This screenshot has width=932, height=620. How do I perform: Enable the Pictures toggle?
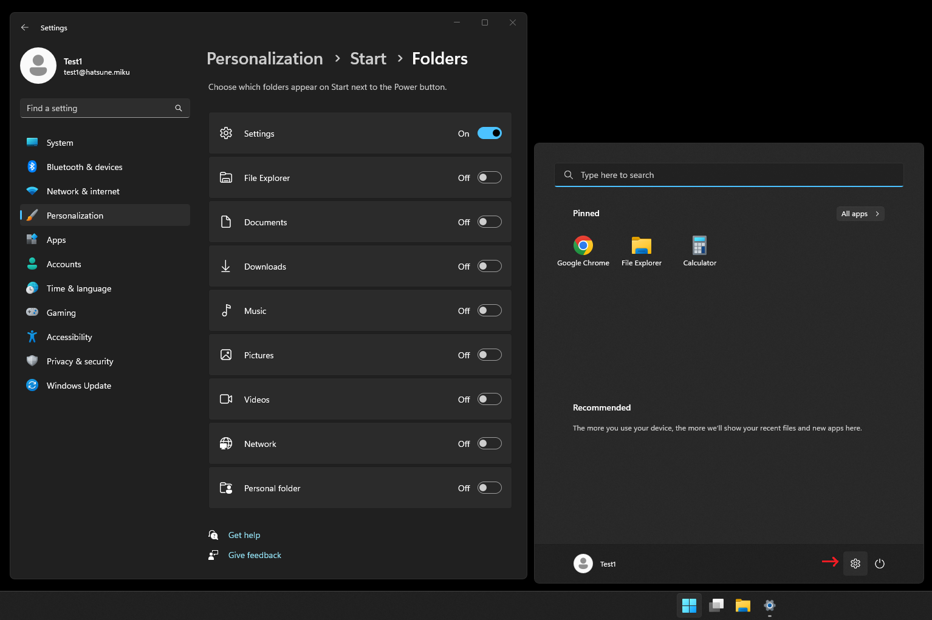490,355
